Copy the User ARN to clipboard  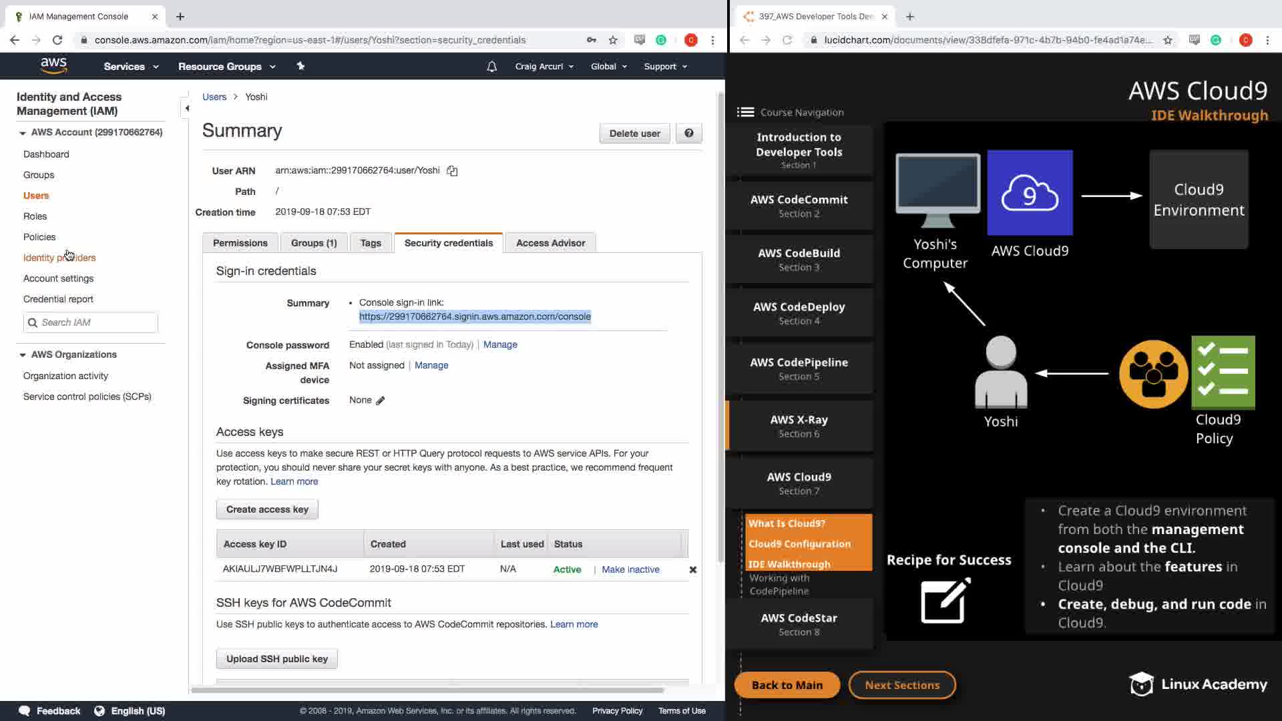click(x=452, y=171)
